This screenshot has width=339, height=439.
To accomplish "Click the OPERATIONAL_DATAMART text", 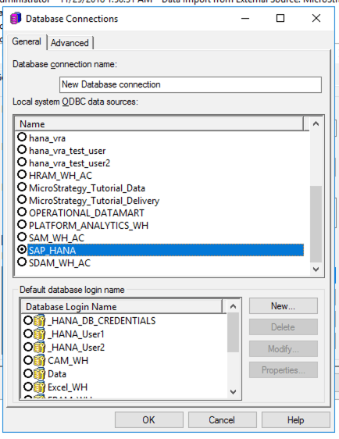I will tap(87, 213).
